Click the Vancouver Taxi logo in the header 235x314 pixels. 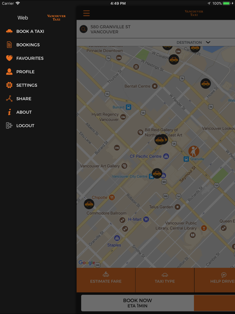click(194, 13)
